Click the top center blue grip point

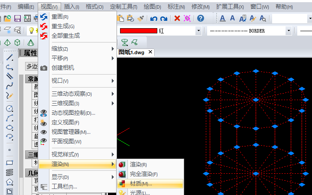pos(256,71)
